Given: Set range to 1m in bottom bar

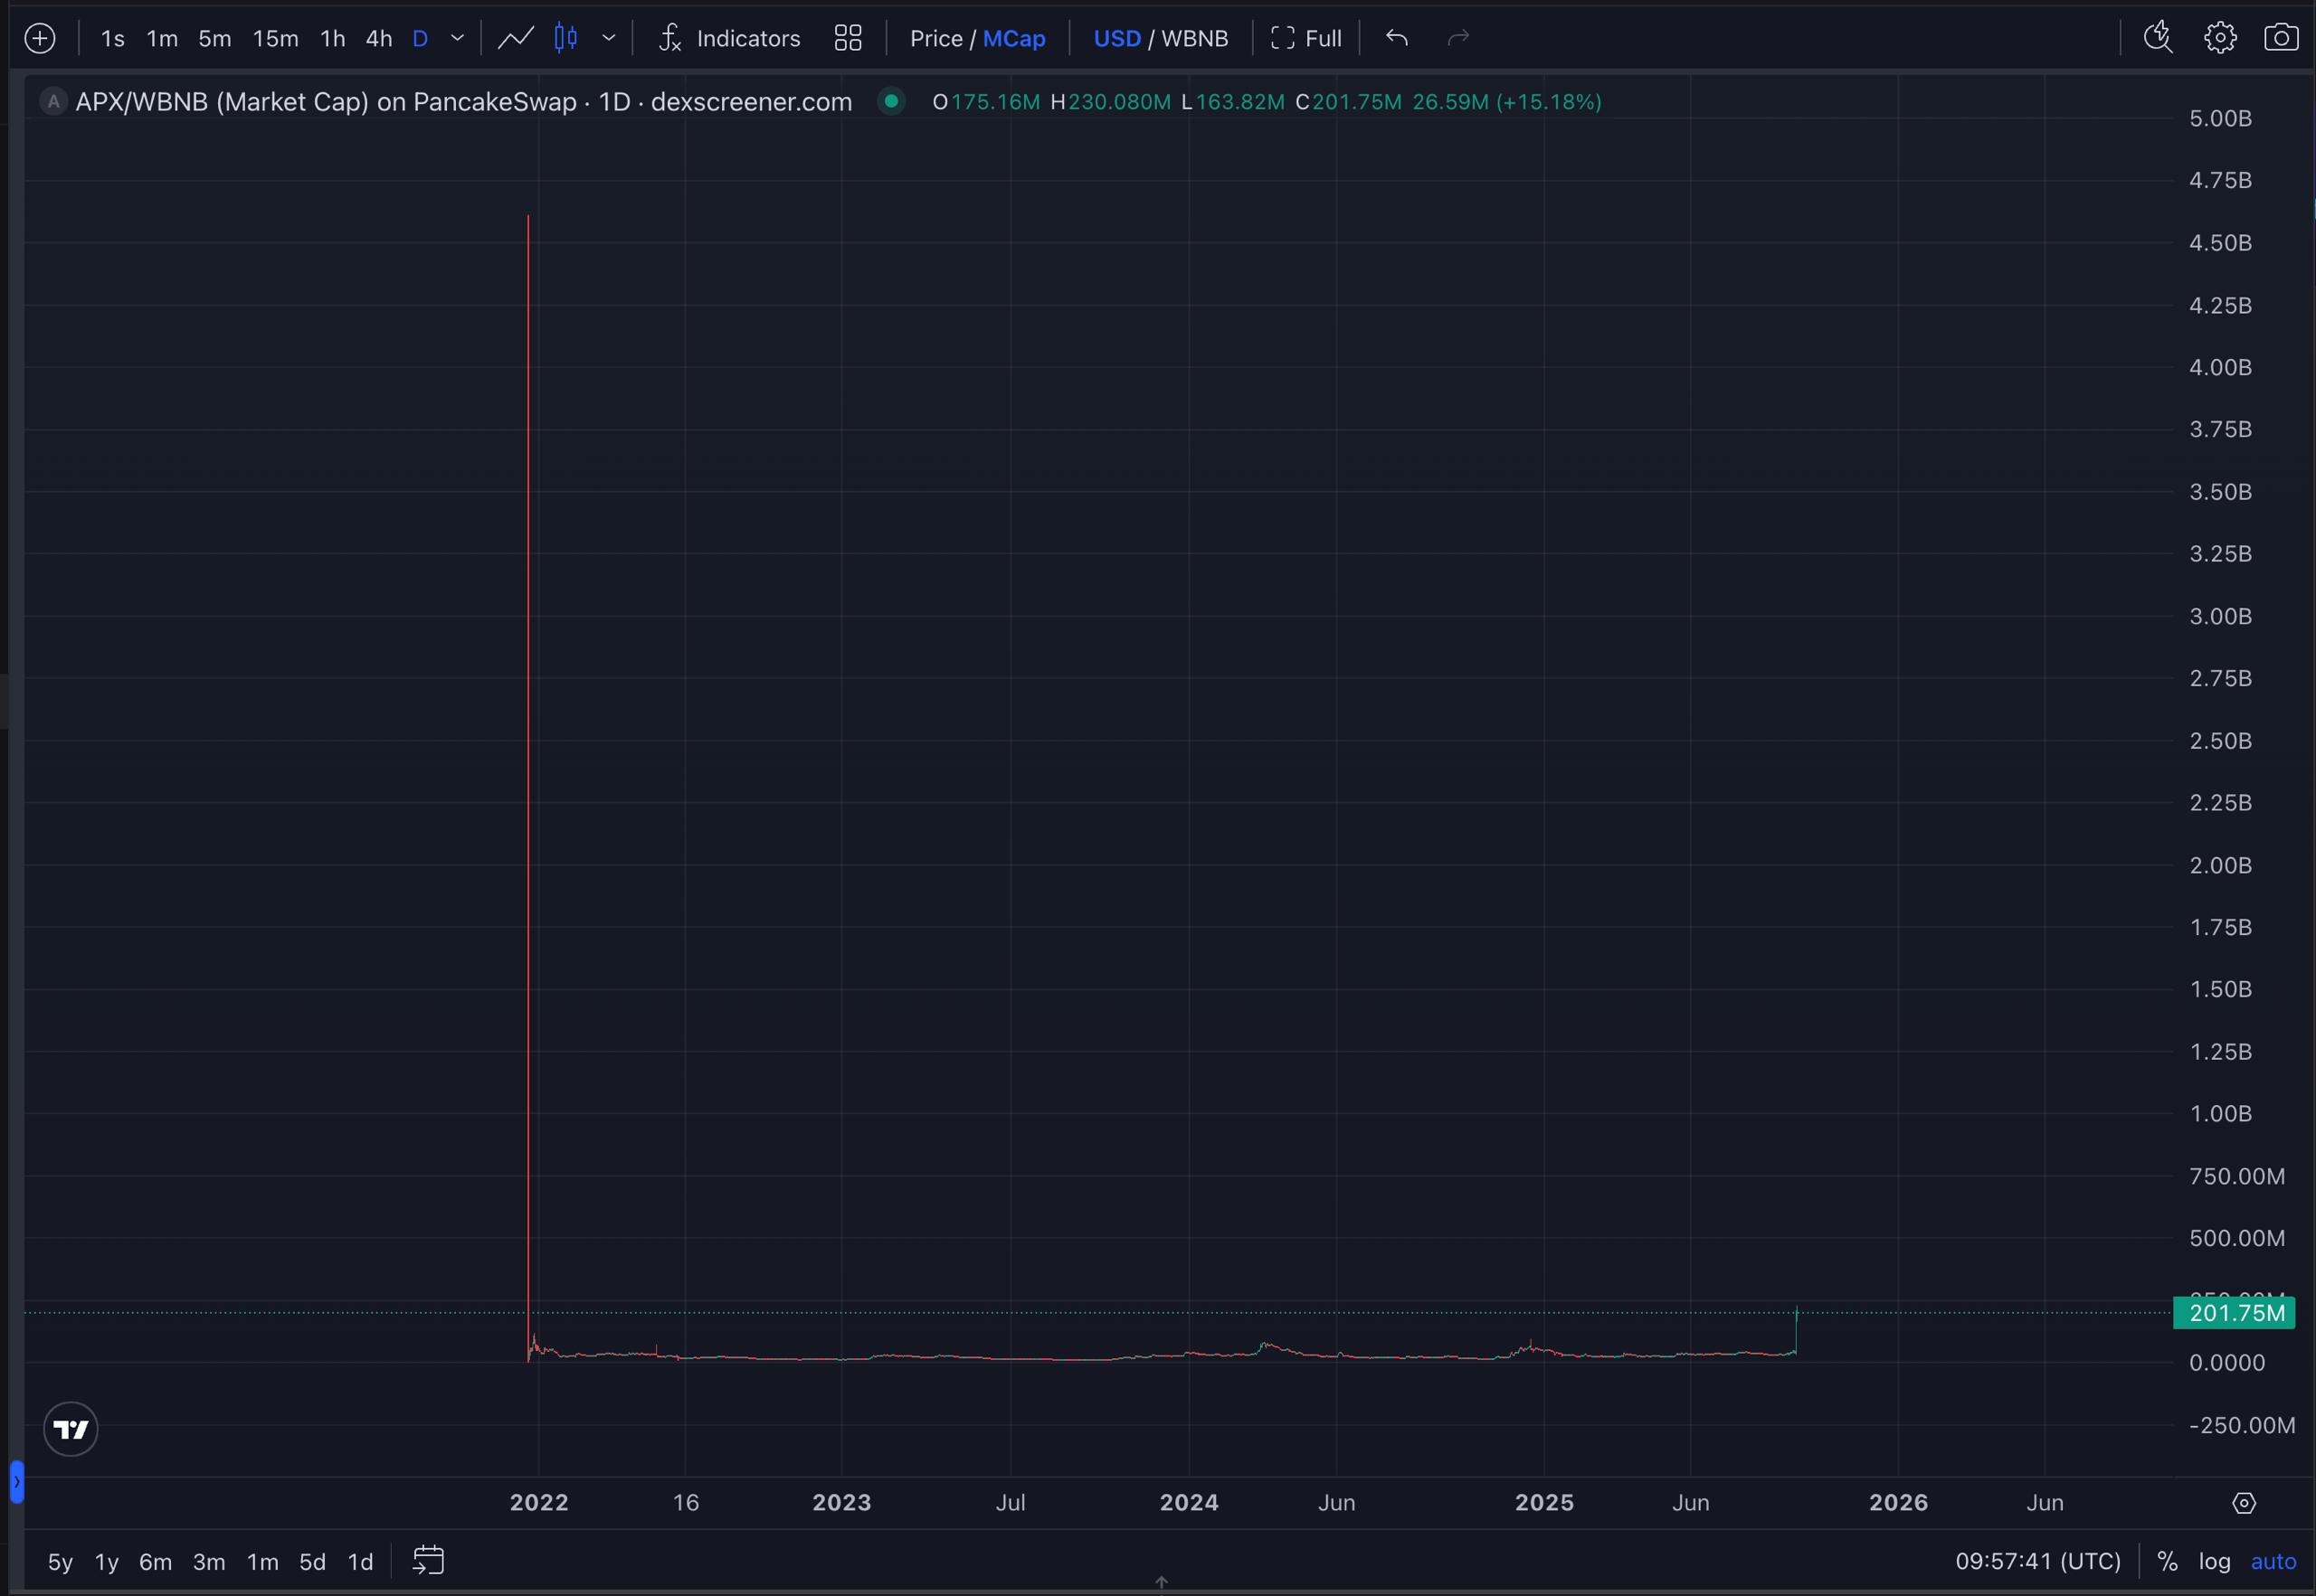Looking at the screenshot, I should click(262, 1562).
